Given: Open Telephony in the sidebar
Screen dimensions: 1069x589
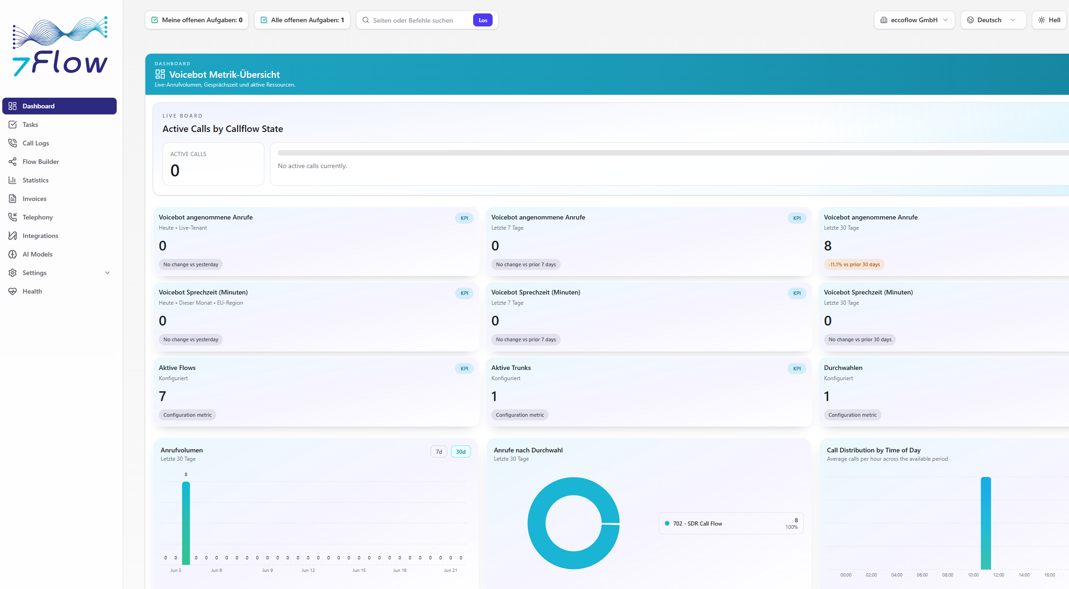Looking at the screenshot, I should [59, 217].
